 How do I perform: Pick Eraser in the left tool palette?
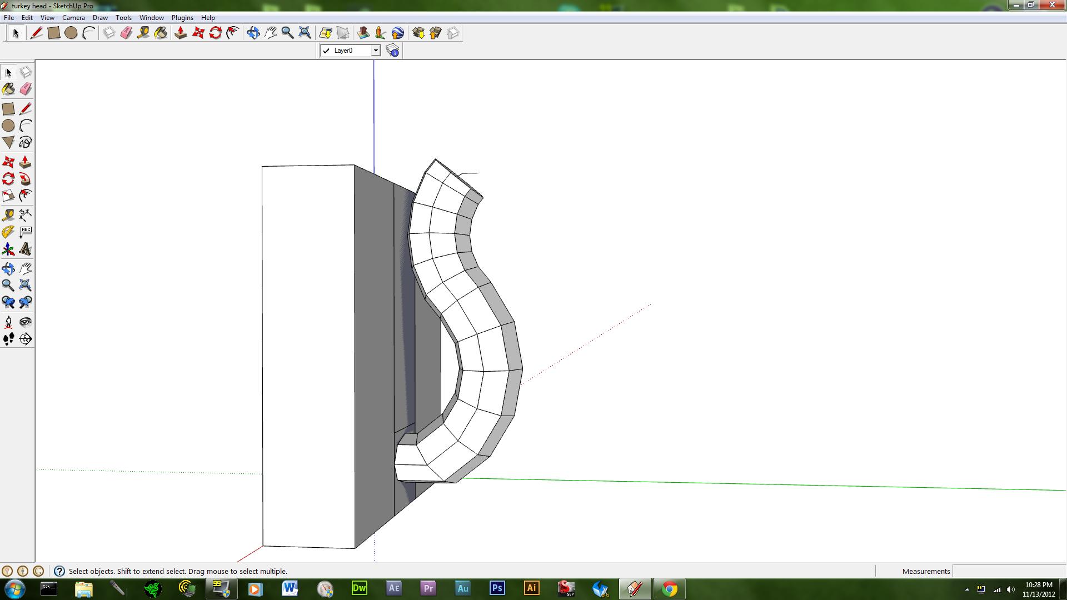click(26, 89)
